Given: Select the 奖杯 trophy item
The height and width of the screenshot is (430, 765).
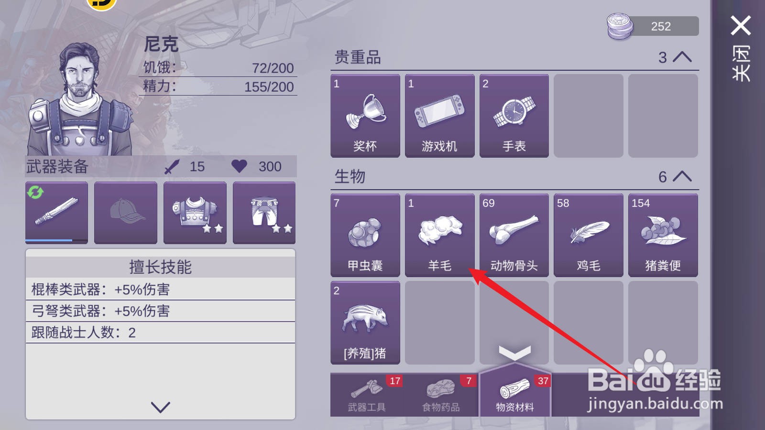Looking at the screenshot, I should [x=365, y=116].
